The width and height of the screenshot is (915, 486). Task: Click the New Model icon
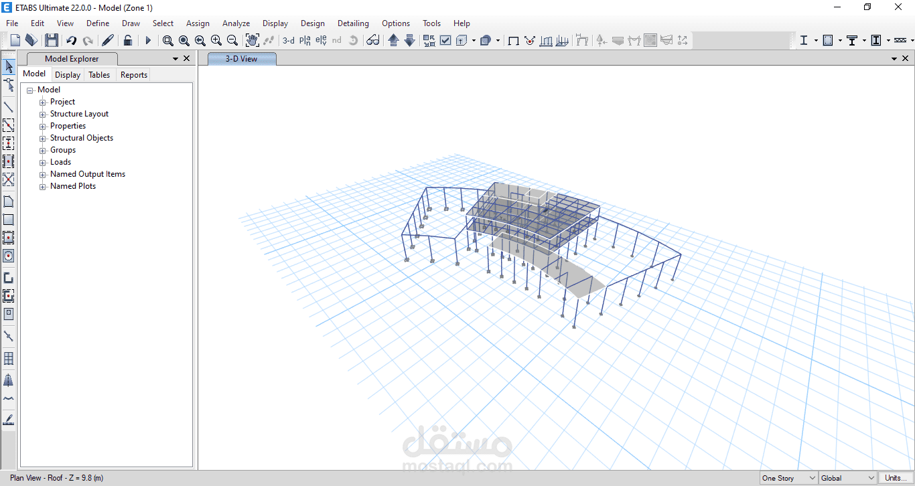(15, 40)
